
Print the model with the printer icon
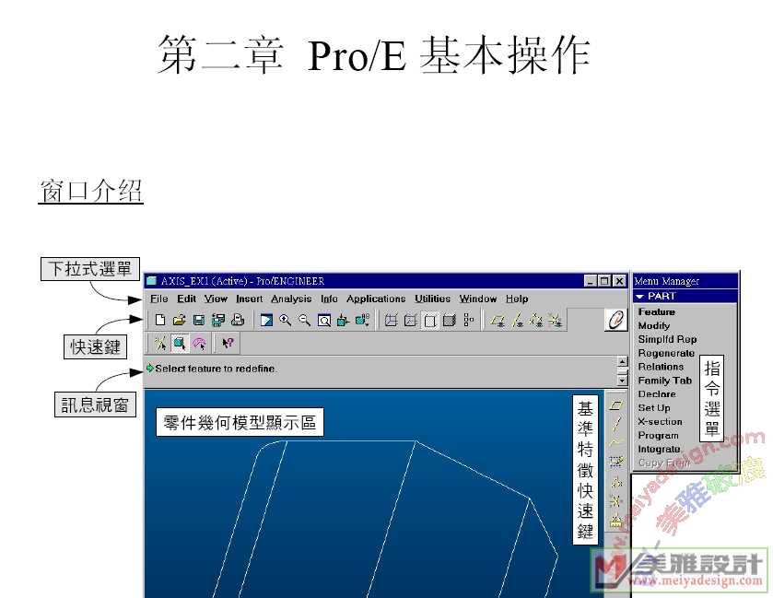[x=238, y=320]
